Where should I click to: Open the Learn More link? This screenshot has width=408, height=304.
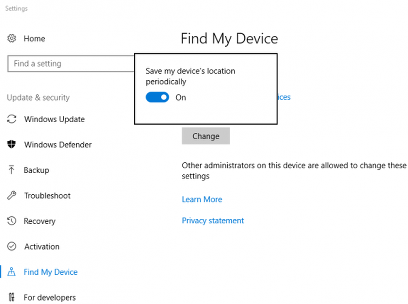click(202, 199)
